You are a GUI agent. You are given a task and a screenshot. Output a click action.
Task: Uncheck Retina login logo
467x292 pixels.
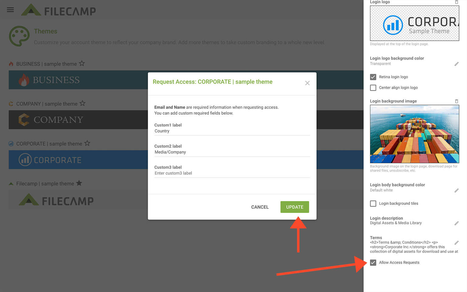point(373,77)
